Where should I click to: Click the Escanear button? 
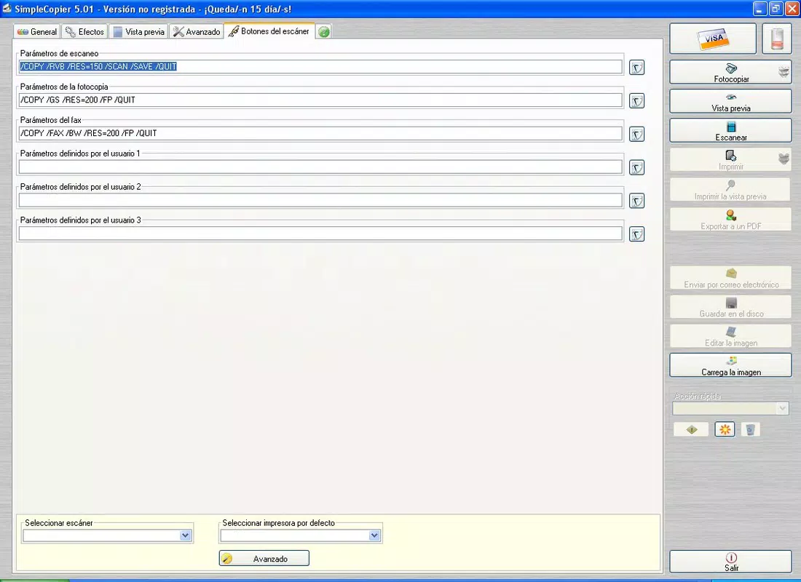tap(731, 131)
